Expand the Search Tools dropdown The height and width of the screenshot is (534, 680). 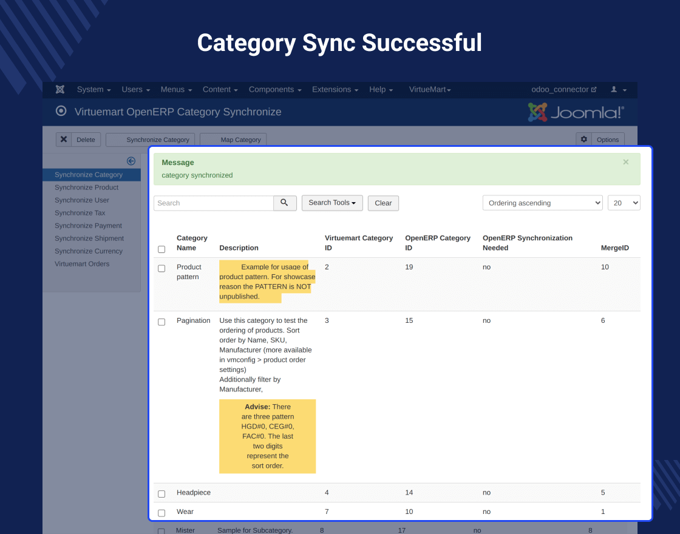(x=332, y=203)
